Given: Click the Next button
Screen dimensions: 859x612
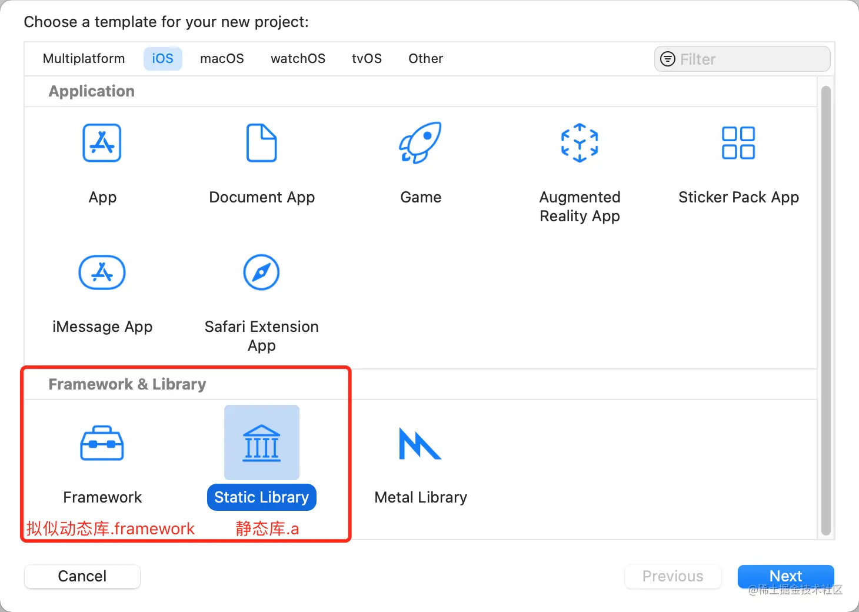Looking at the screenshot, I should (786, 576).
